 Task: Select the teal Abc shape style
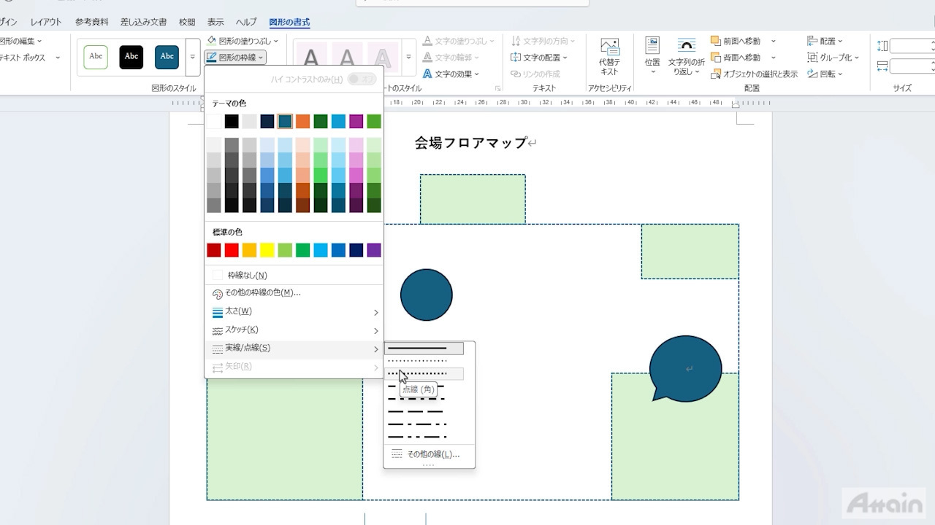(167, 56)
